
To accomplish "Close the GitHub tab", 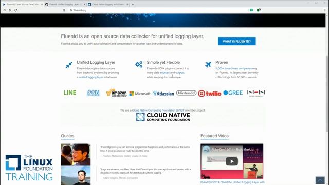I will pyautogui.click(x=85, y=4).
